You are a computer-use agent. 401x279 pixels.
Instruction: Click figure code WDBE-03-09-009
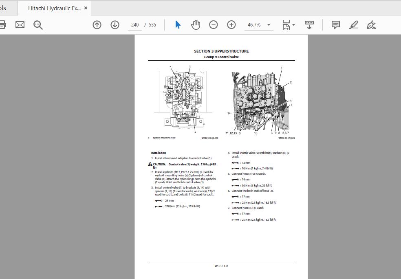(286, 138)
